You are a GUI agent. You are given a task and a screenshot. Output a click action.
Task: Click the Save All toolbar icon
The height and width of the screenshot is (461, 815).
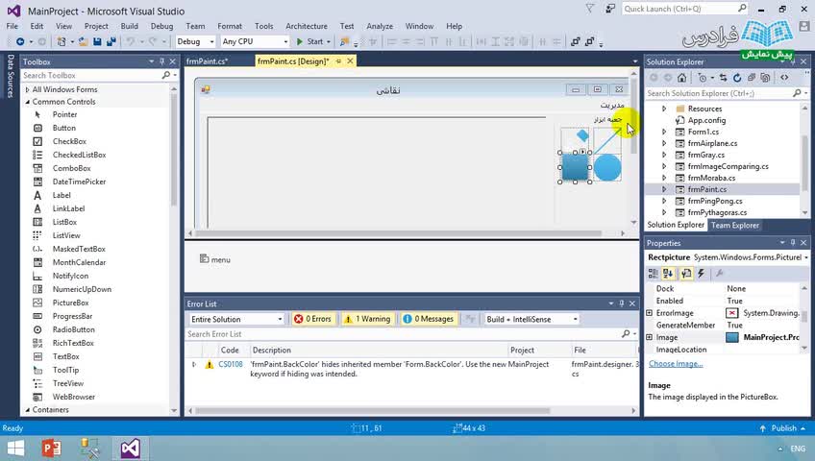pos(111,41)
